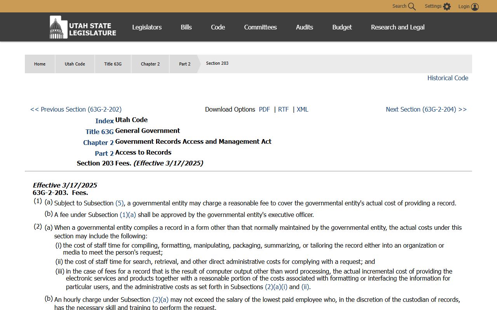
Task: Click the Index link
Action: pos(104,121)
